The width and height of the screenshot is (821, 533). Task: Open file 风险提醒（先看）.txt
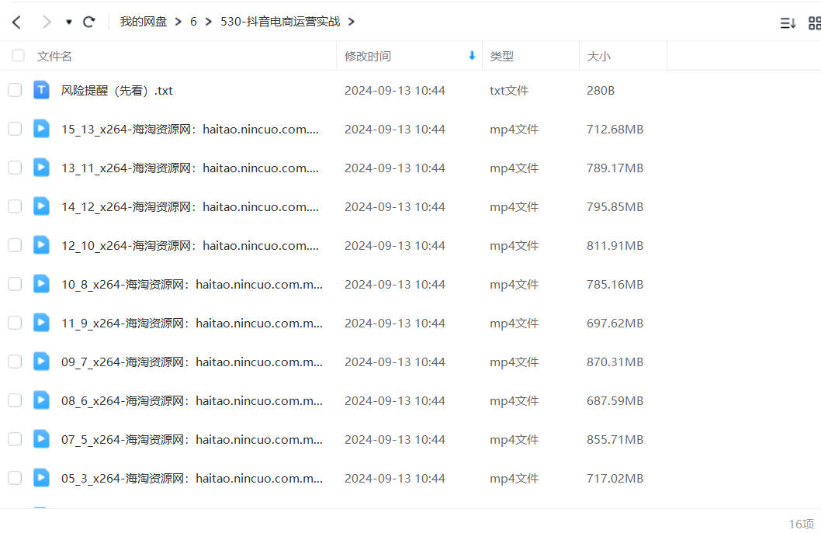(116, 91)
